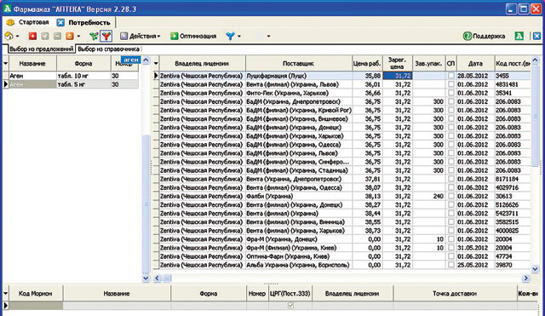Image resolution: width=545 pixels, height=316 pixels.
Task: Select the Выбор из справочника tab
Action: click(x=108, y=49)
